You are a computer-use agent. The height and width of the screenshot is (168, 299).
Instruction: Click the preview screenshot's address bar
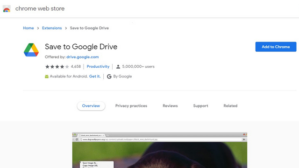[x=161, y=140]
